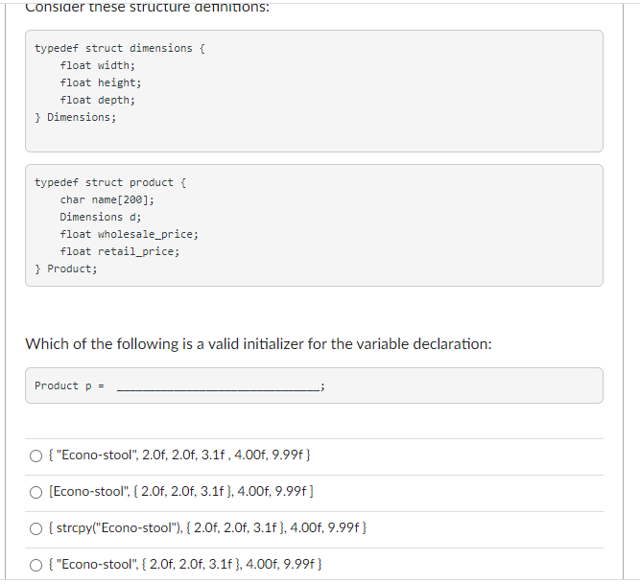Viewport: 640px width, 584px height.
Task: Click the "float retail_price;" line
Action: click(x=120, y=251)
